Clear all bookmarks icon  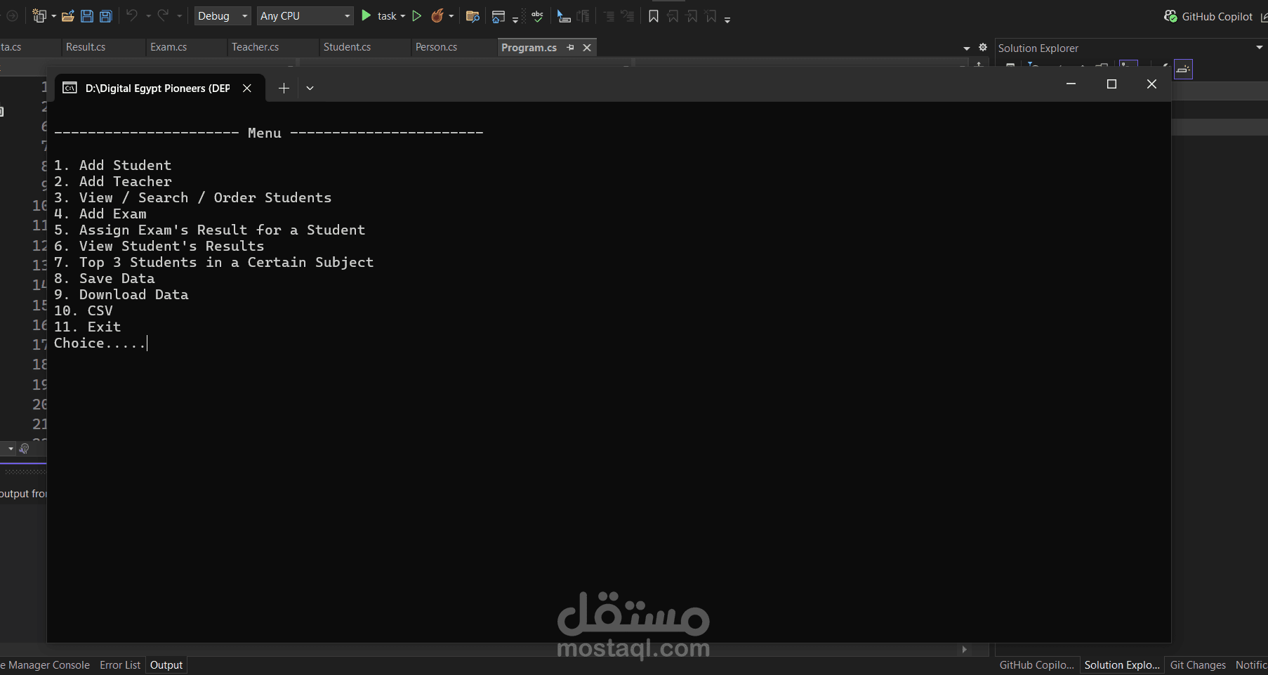711,16
